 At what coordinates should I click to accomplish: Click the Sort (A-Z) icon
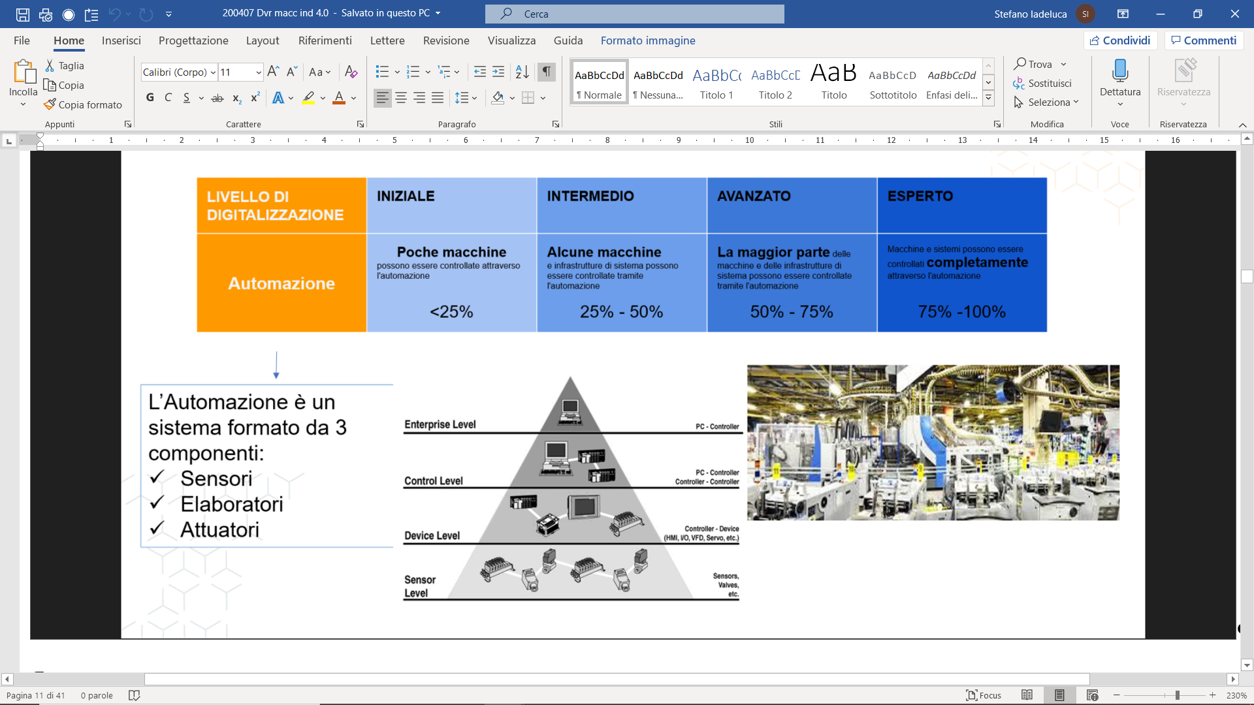pos(522,72)
